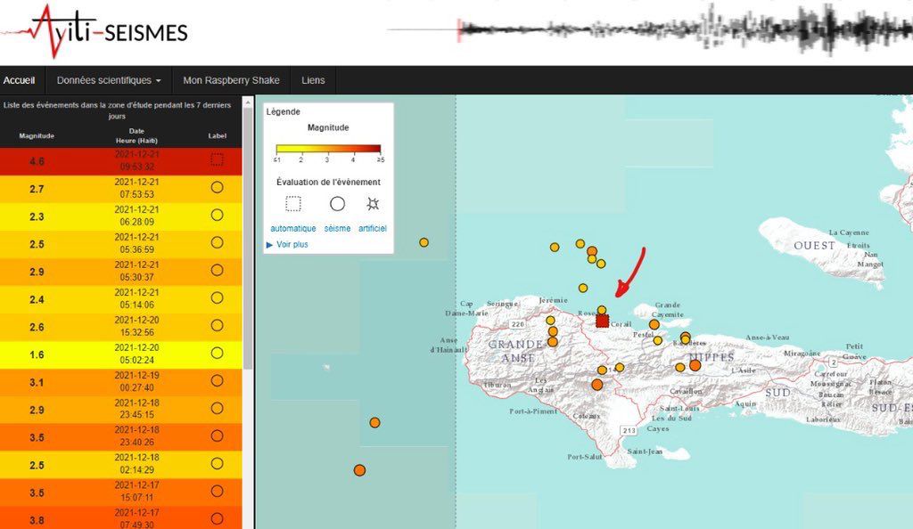Click the red square epicenter marker near Corail
The image size is (913, 529).
(x=602, y=321)
